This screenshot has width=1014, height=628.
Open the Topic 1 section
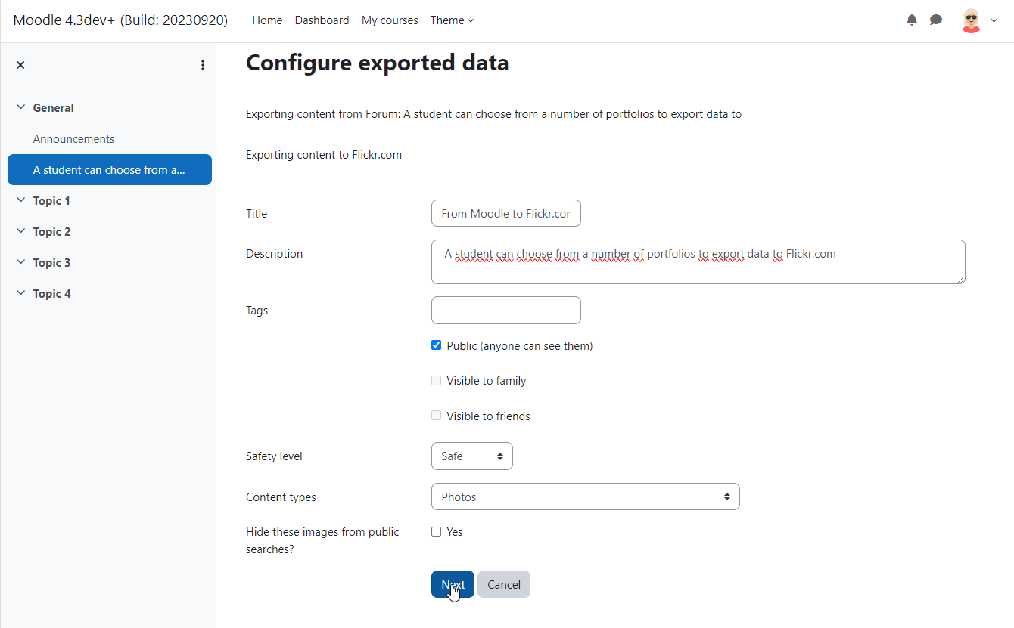click(51, 201)
